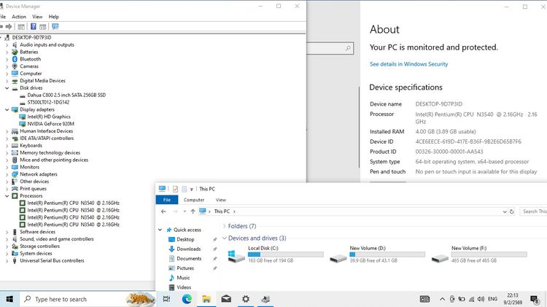Collapse the Quick access tree node
Viewport: 547px width, 307px height.
[x=160, y=230]
